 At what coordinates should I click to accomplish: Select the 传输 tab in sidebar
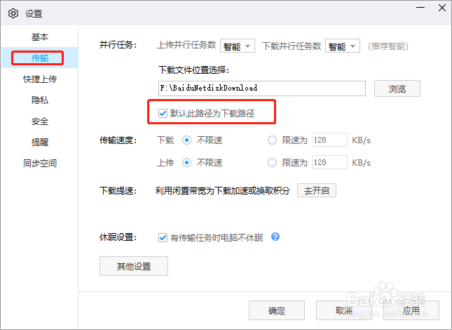click(x=40, y=58)
